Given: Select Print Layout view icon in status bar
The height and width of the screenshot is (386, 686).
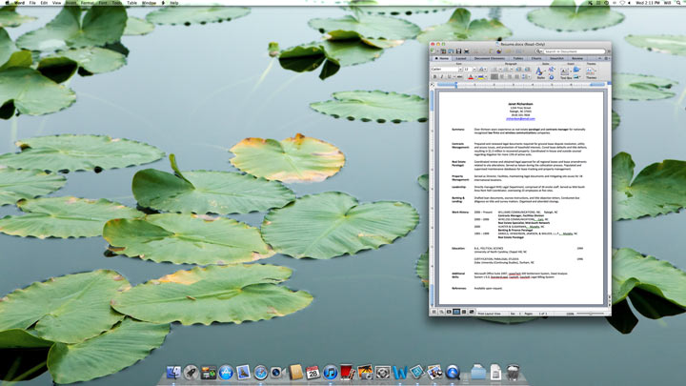Looking at the screenshot, I should pyautogui.click(x=456, y=312).
